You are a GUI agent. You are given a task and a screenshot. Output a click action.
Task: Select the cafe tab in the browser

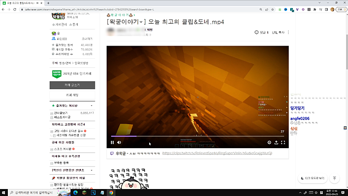(22, 3)
